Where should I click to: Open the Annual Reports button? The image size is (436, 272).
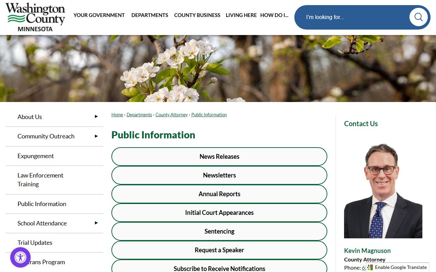[x=219, y=194]
